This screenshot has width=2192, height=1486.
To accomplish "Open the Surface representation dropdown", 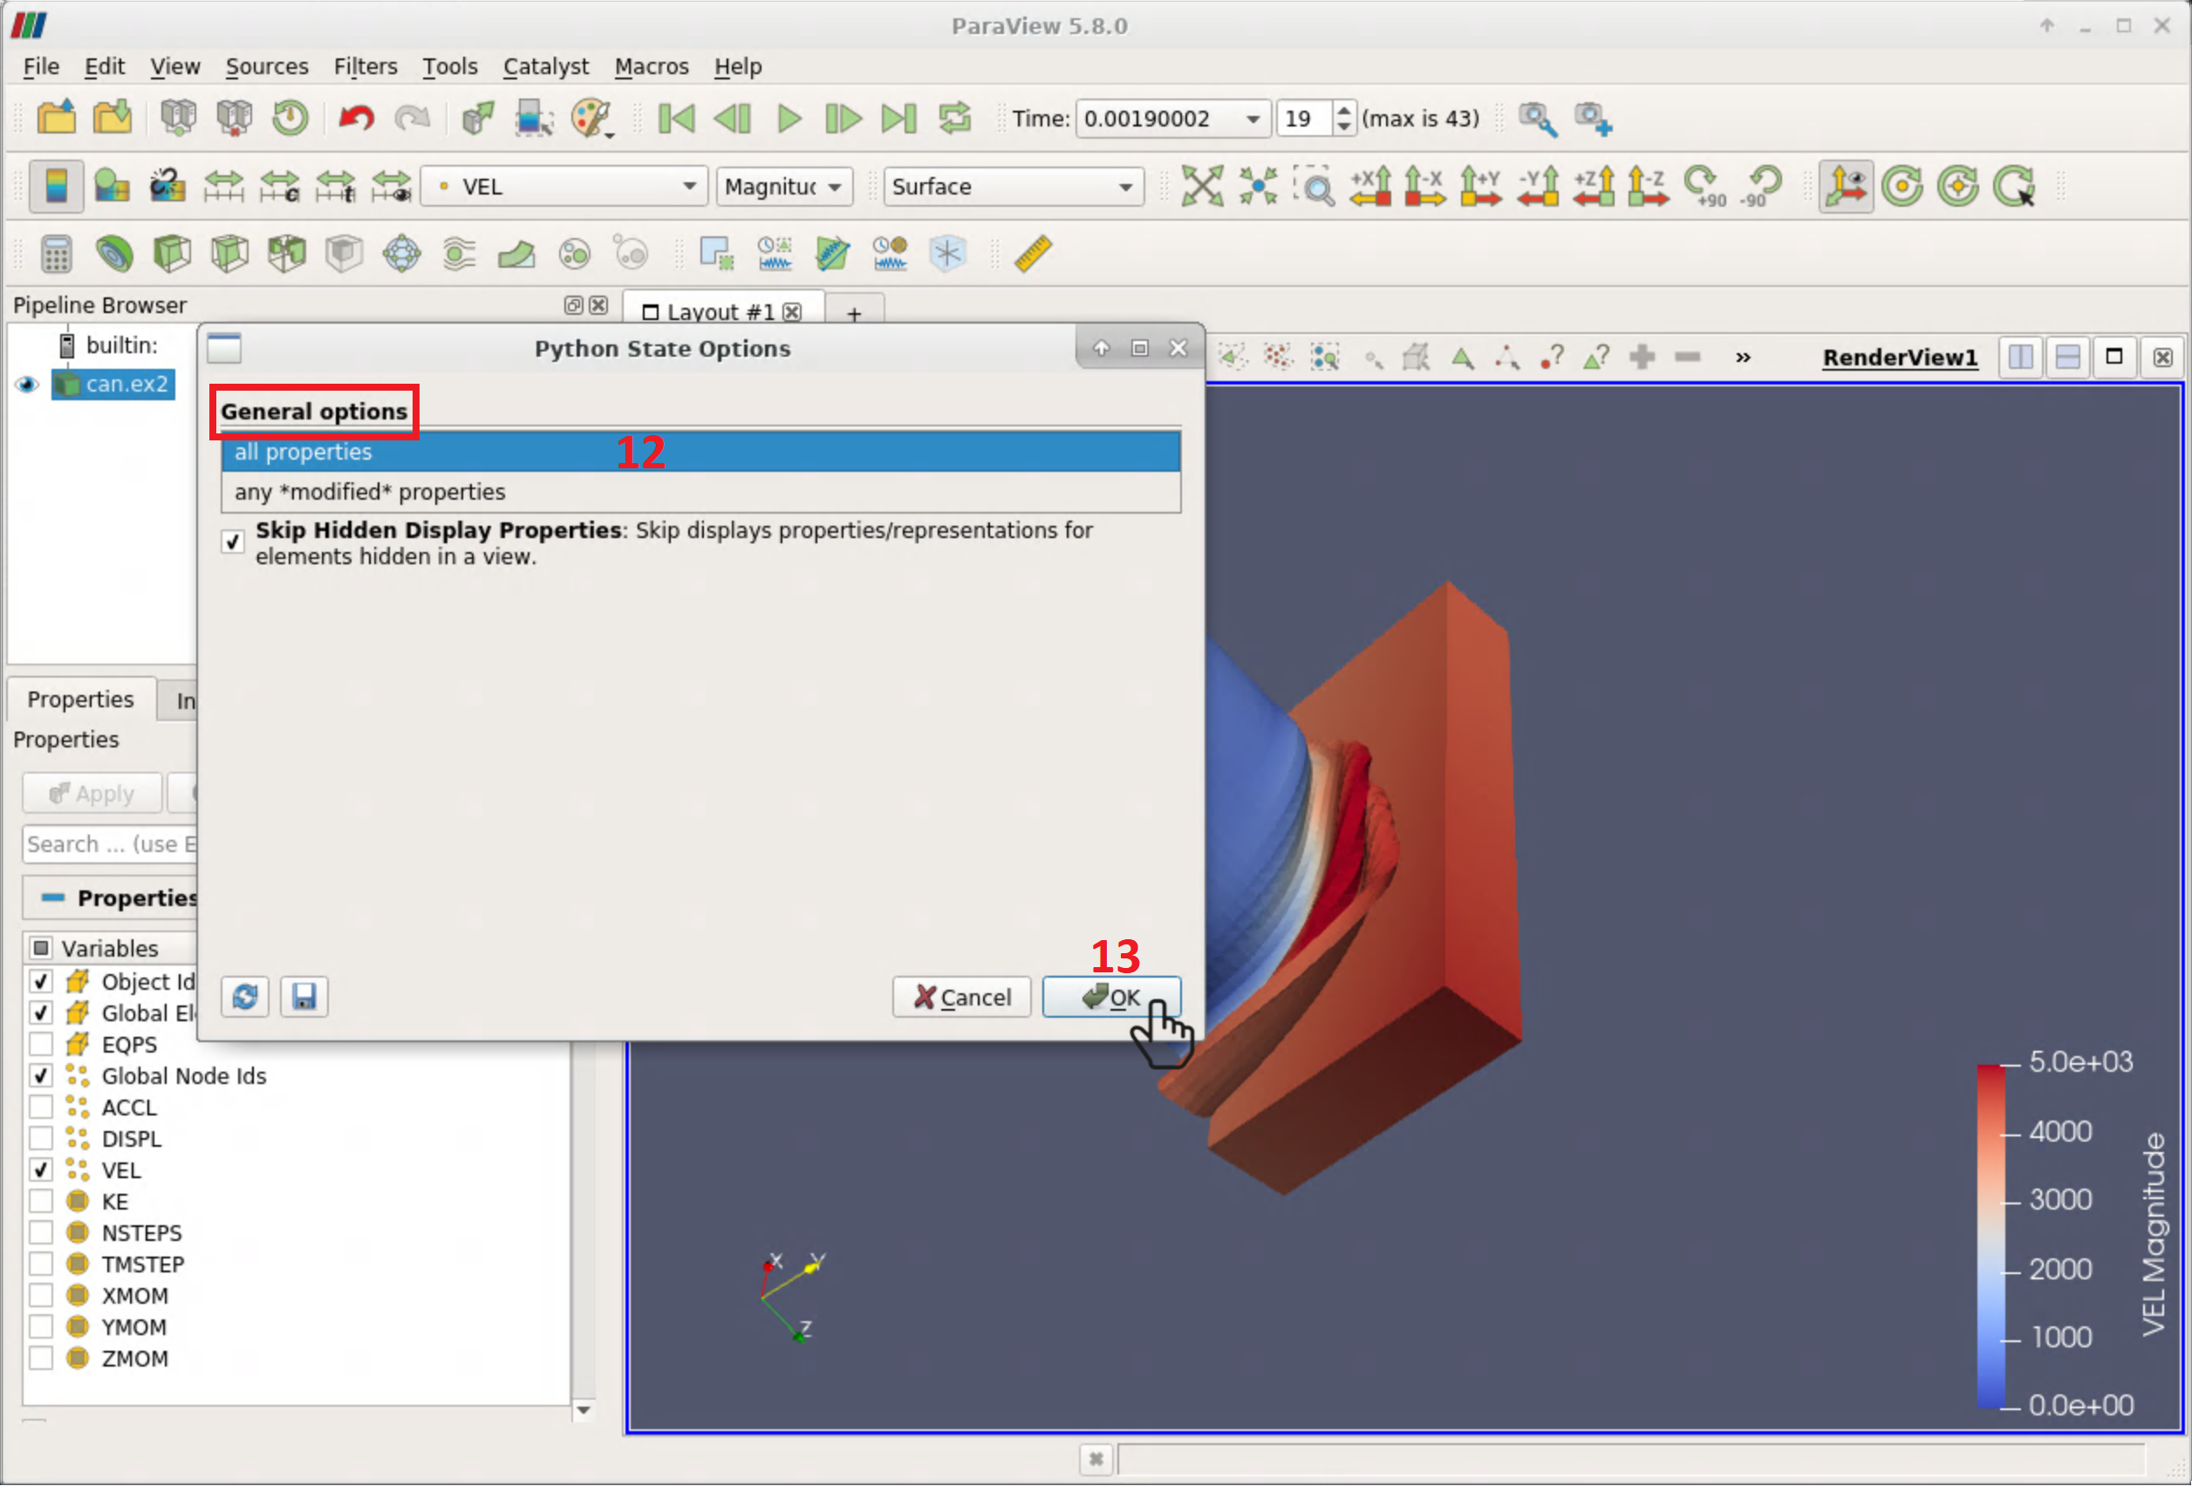I will click(1013, 187).
